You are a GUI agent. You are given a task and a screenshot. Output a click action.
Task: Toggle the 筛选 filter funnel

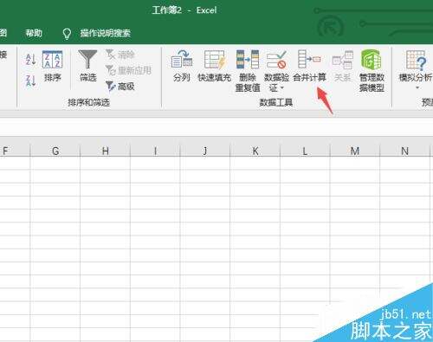click(x=87, y=66)
